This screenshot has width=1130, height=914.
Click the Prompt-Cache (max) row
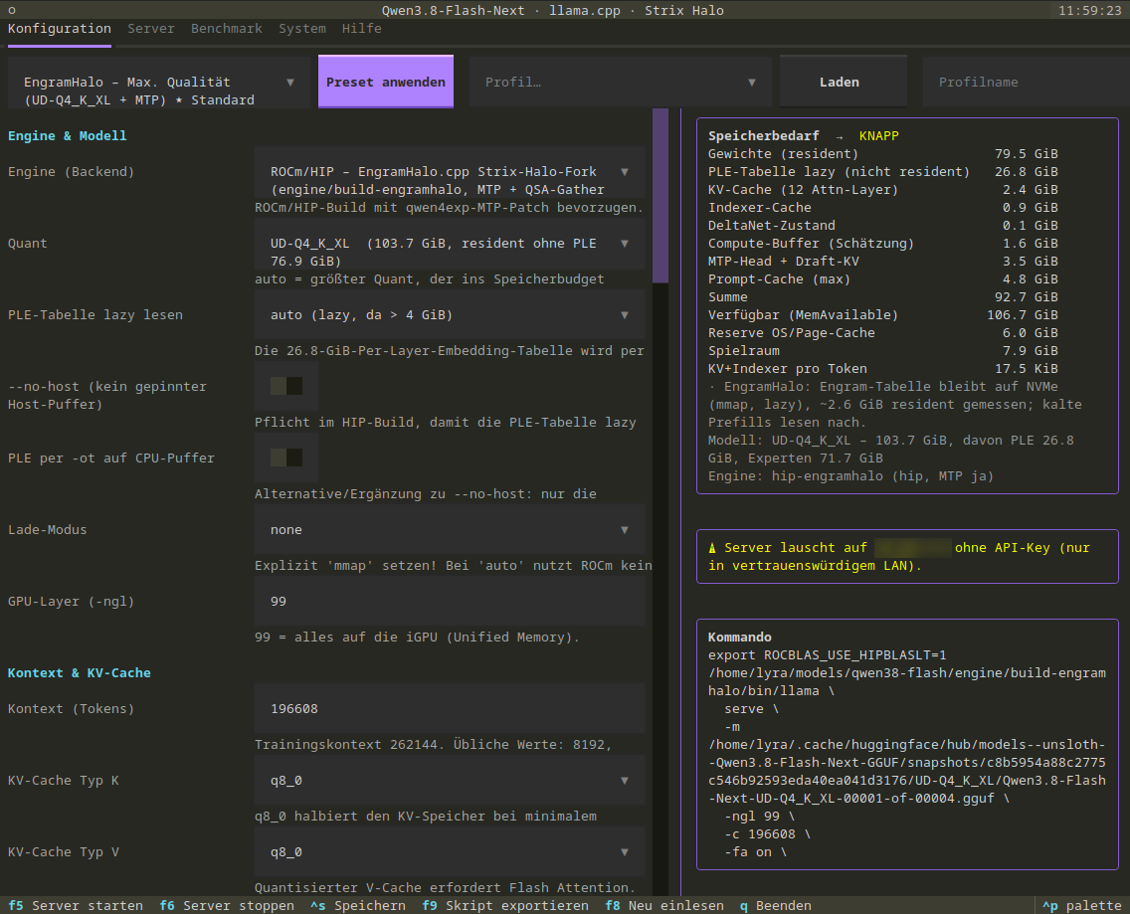click(x=883, y=278)
